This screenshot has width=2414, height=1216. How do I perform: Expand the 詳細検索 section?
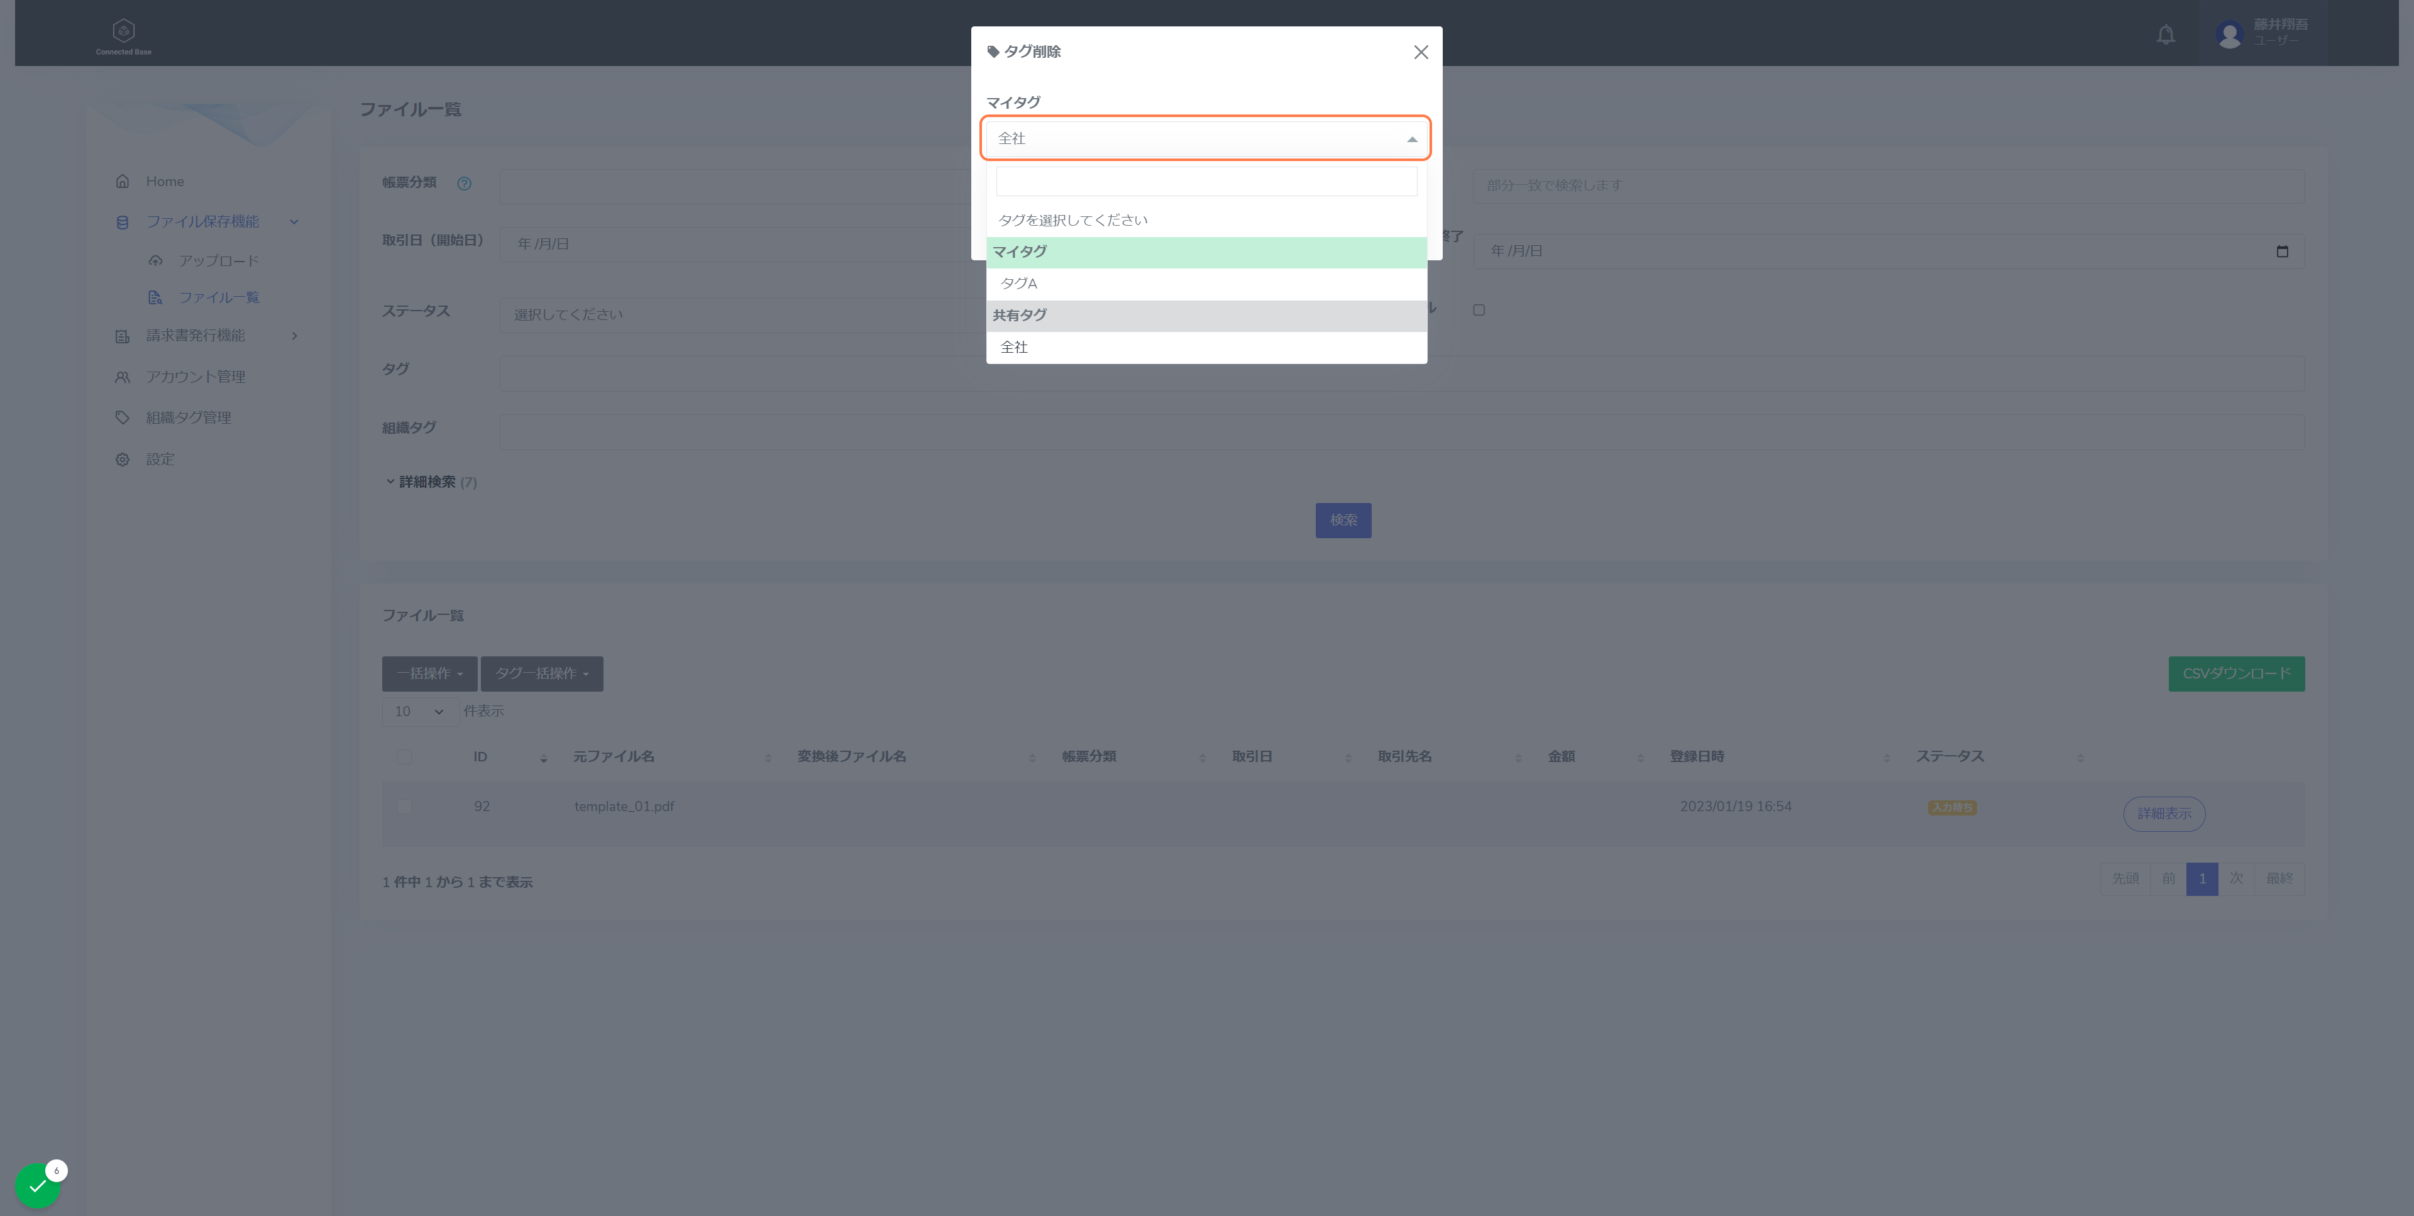[x=430, y=482]
